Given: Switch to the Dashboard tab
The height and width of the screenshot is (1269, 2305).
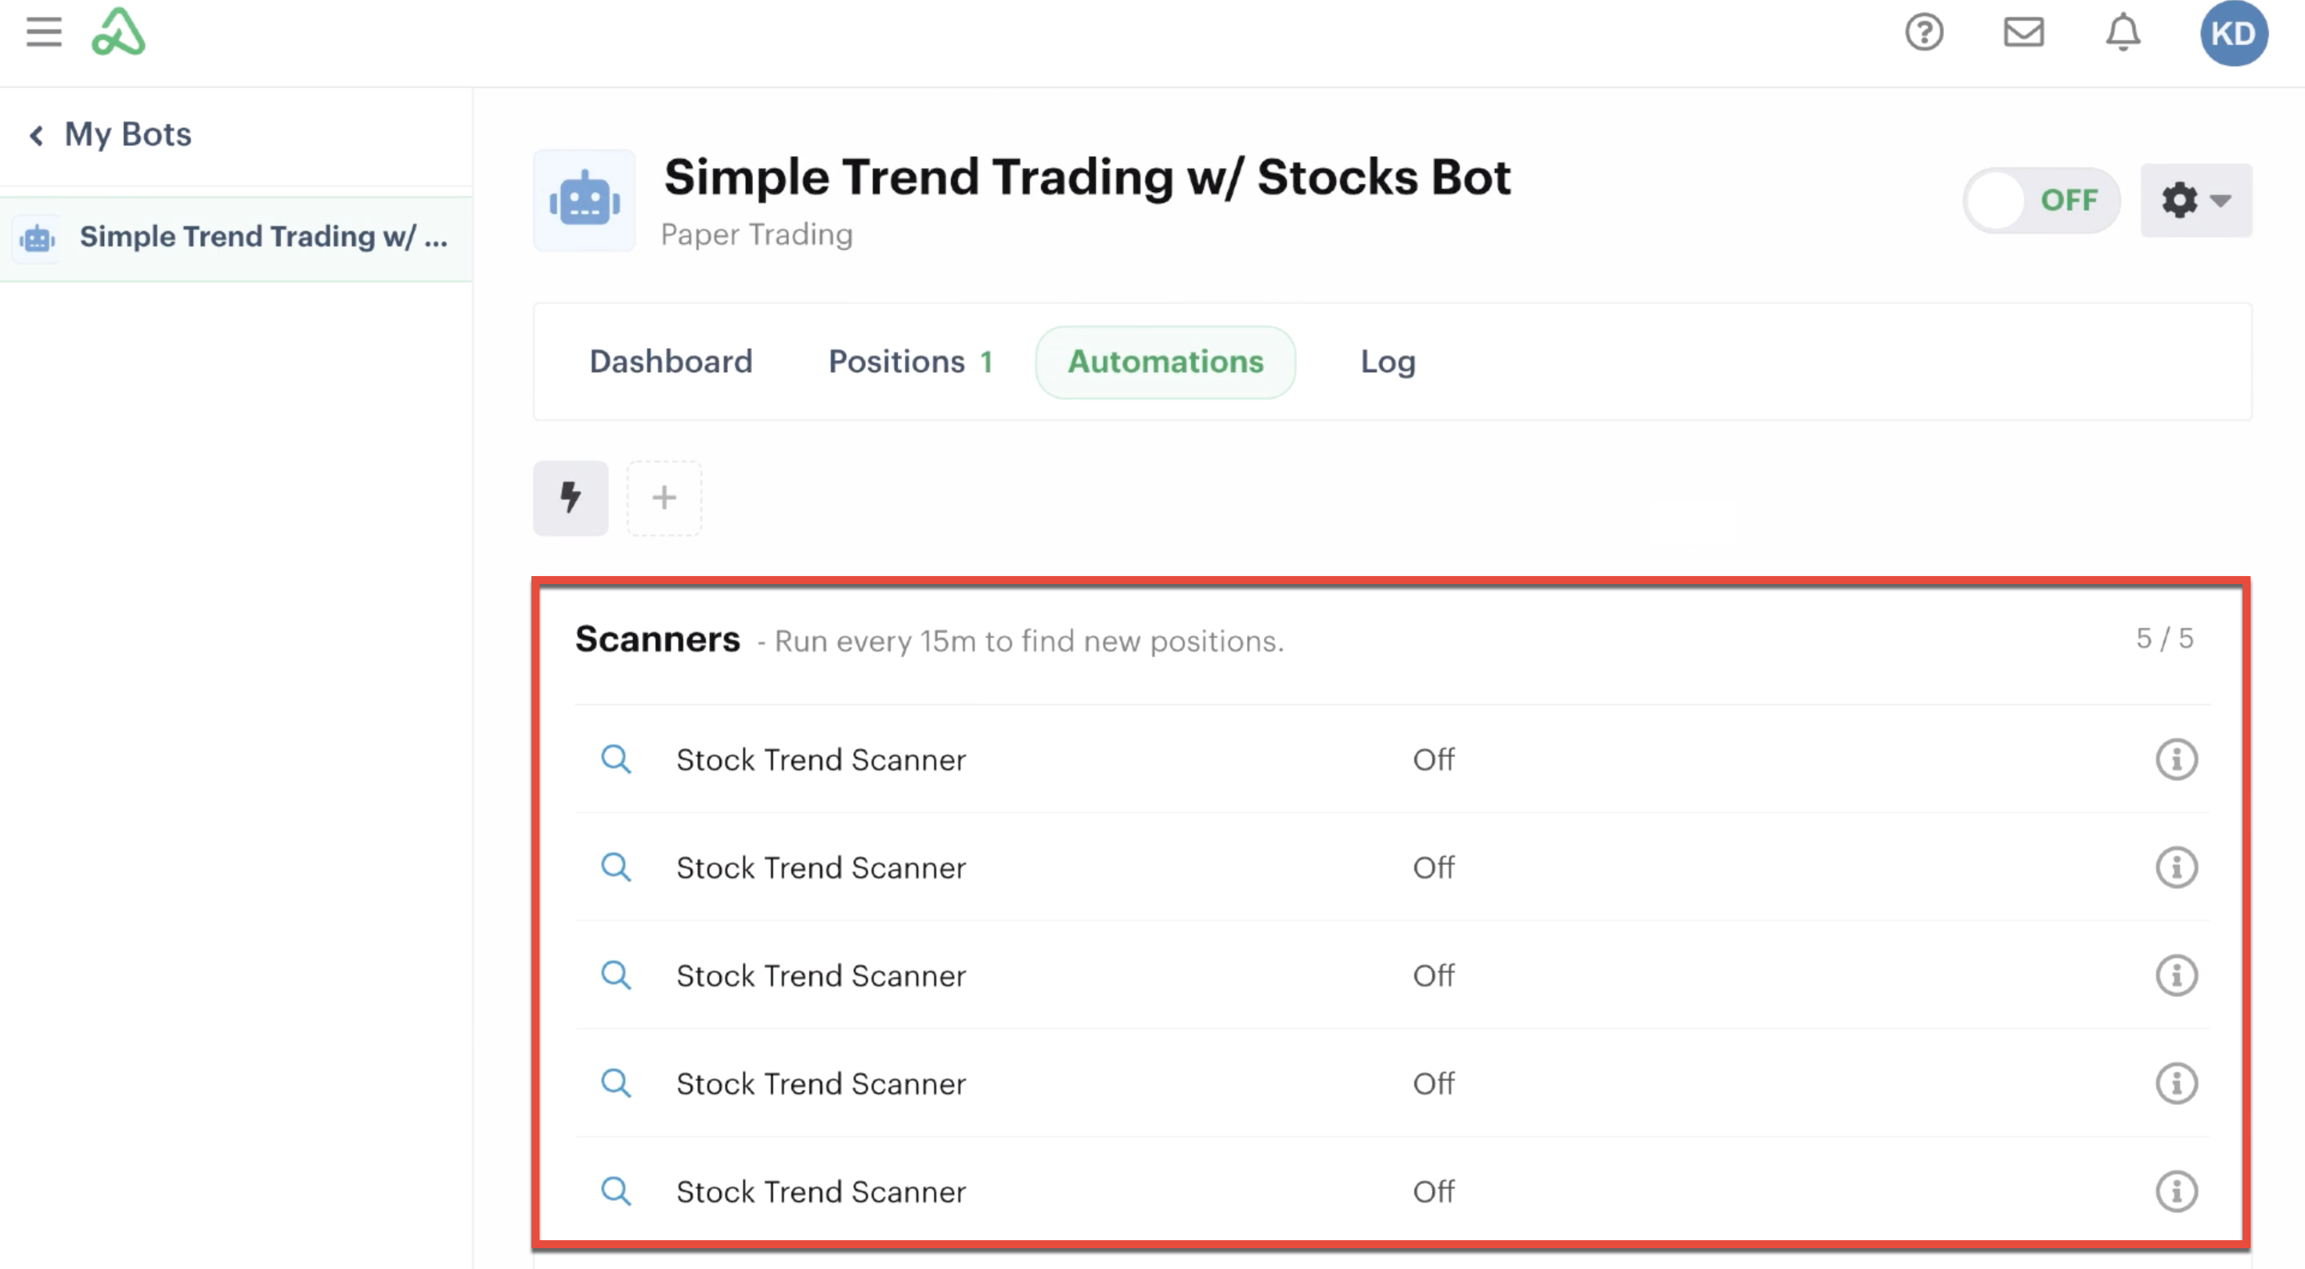Looking at the screenshot, I should 671,362.
